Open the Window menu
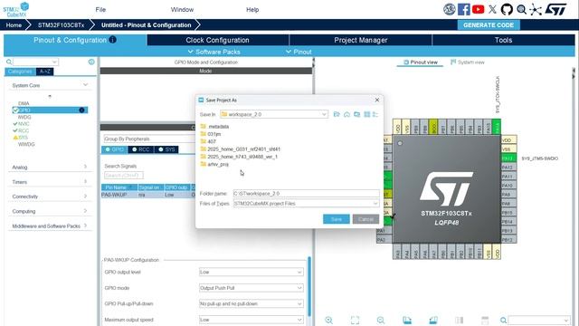579x326 pixels. (x=182, y=10)
